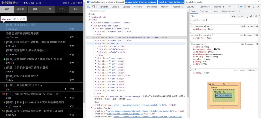Viewport: 261px width, 118px height.
Task: Open the Network tab
Action: tap(138, 7)
